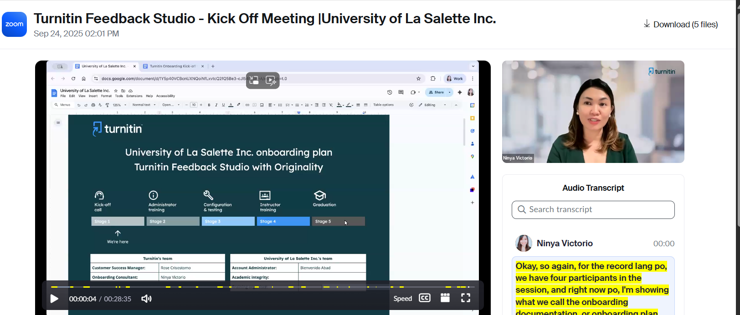The height and width of the screenshot is (315, 740).
Task: Mute the recording audio
Action: (146, 299)
